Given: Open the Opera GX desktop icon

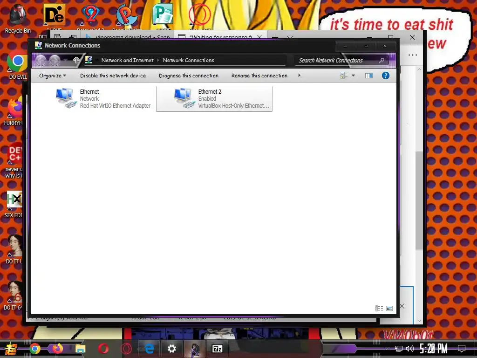Looking at the screenshot, I should coord(199,14).
